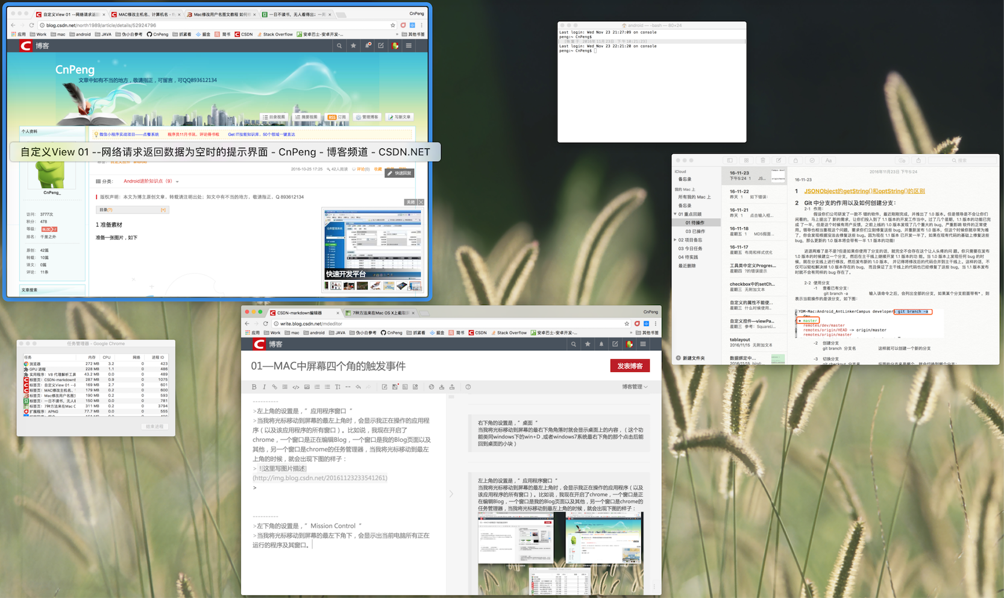Click the hamburger menu icon in markdown editor CSDN header
The image size is (1004, 598).
point(643,344)
